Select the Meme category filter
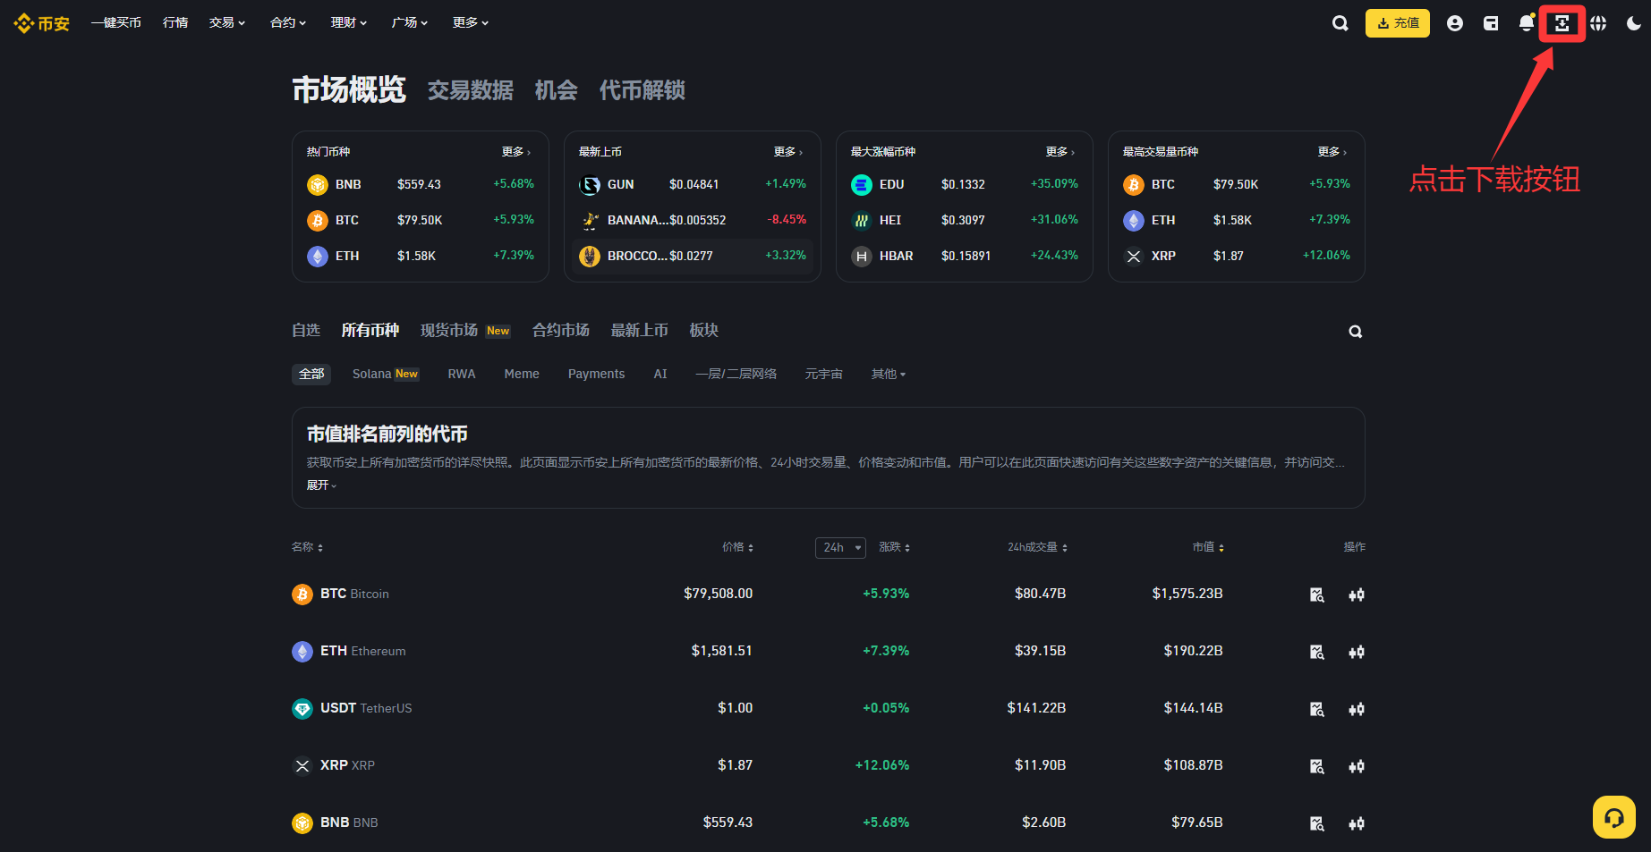This screenshot has width=1651, height=852. point(522,374)
